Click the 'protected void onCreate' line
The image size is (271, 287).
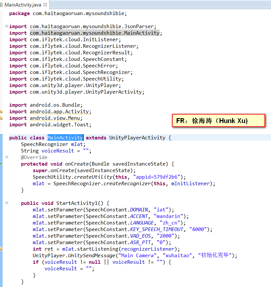pos(97,164)
